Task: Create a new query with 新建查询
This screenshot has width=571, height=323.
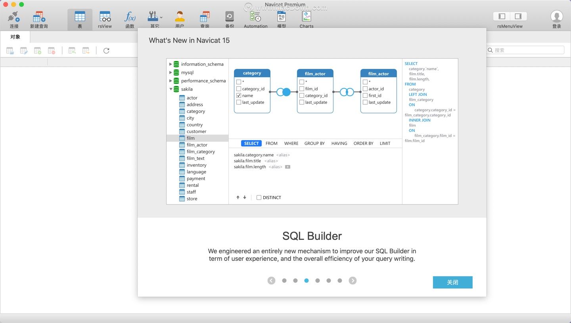Action: (39, 19)
